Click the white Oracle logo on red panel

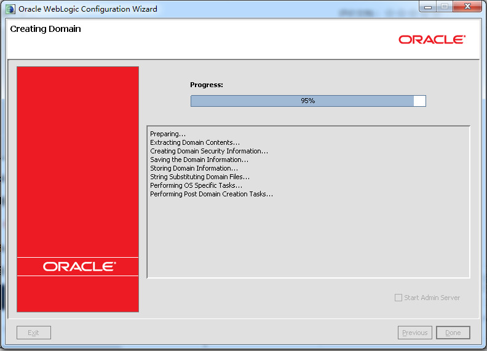click(x=79, y=267)
